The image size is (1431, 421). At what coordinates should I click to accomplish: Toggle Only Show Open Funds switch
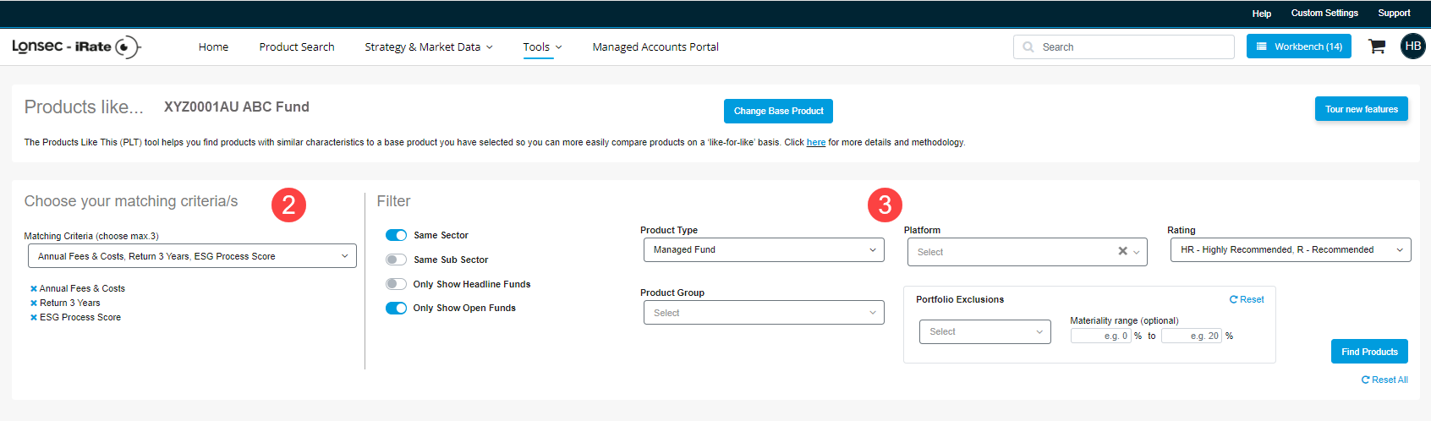coord(396,308)
